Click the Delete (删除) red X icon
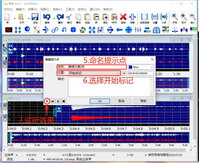Image resolution: width=199 pixels, height=163 pixels. [x=123, y=17]
